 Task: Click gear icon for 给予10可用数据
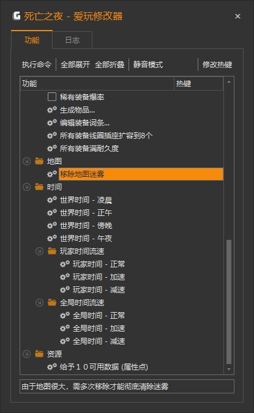[x=52, y=366]
